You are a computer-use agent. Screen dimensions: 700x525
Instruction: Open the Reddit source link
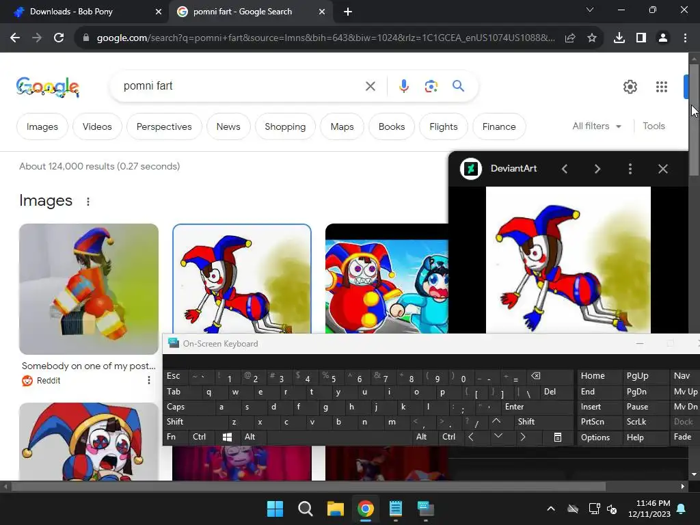point(49,381)
